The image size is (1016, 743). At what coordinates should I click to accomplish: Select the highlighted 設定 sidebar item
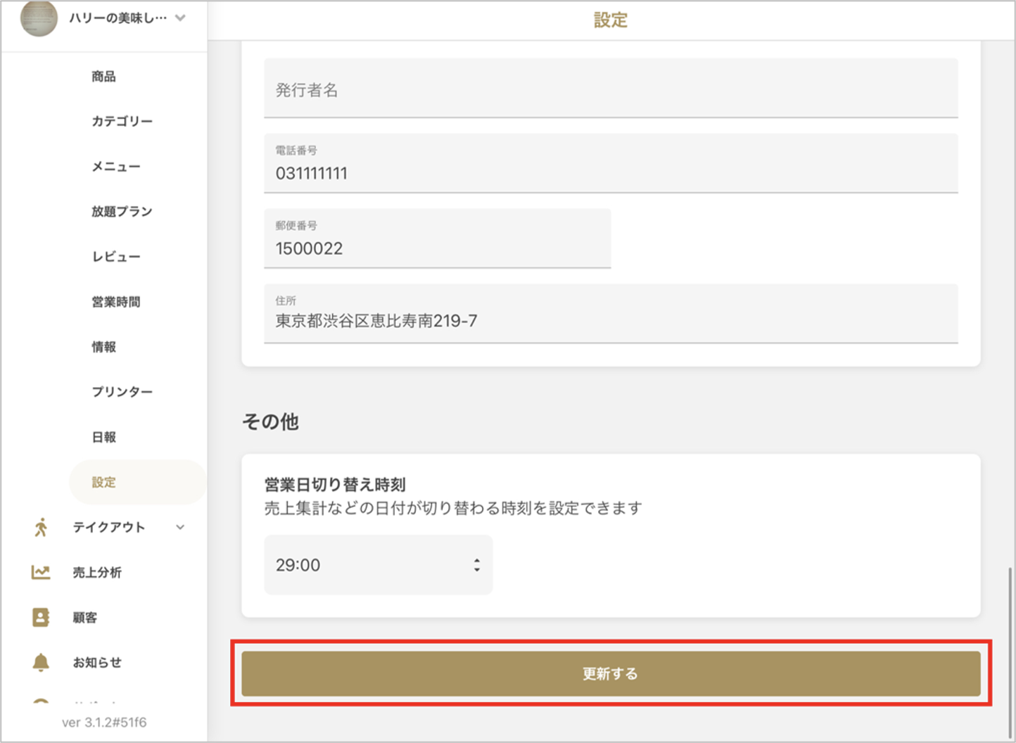[x=138, y=482]
